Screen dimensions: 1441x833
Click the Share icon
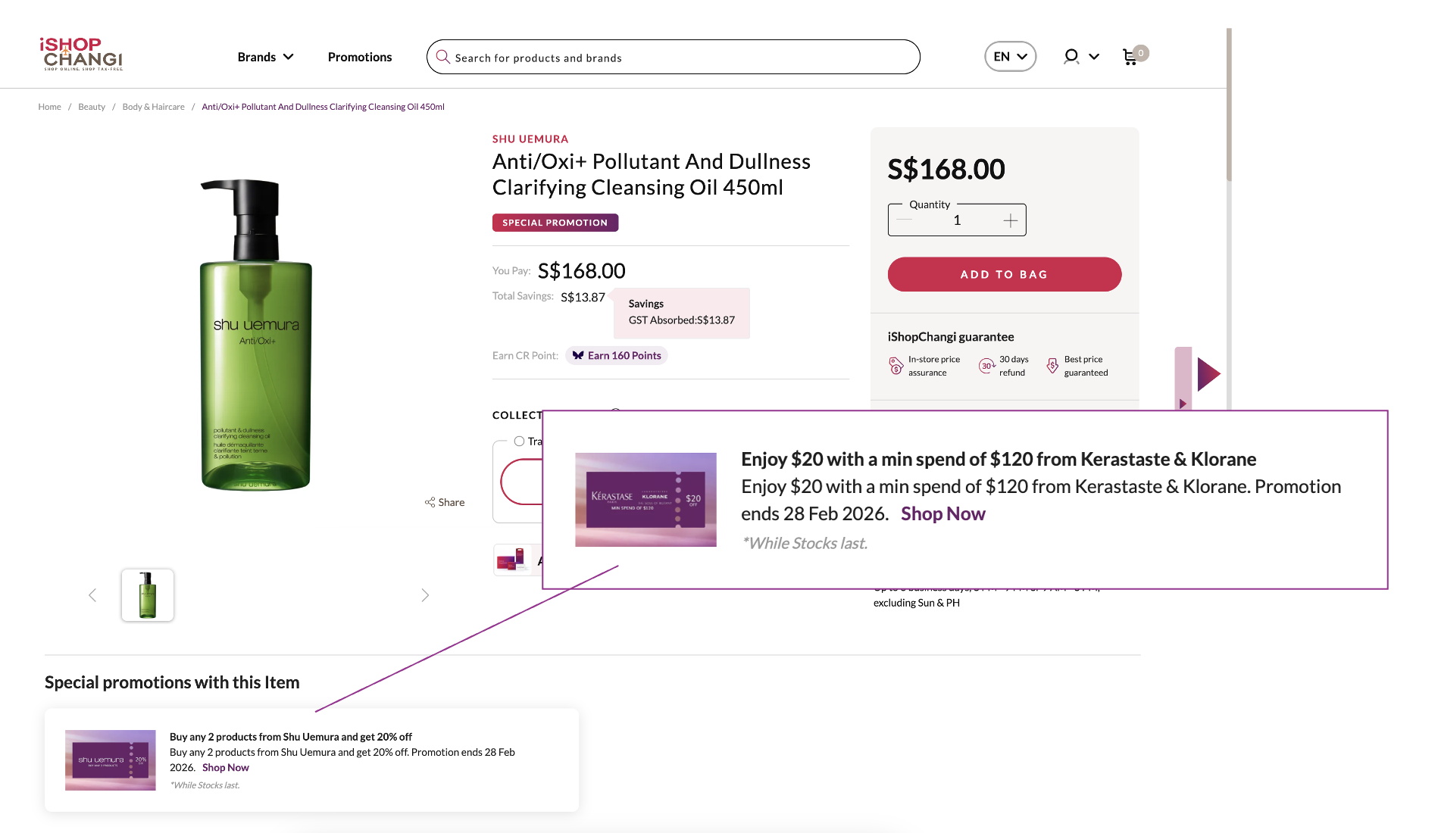(430, 502)
